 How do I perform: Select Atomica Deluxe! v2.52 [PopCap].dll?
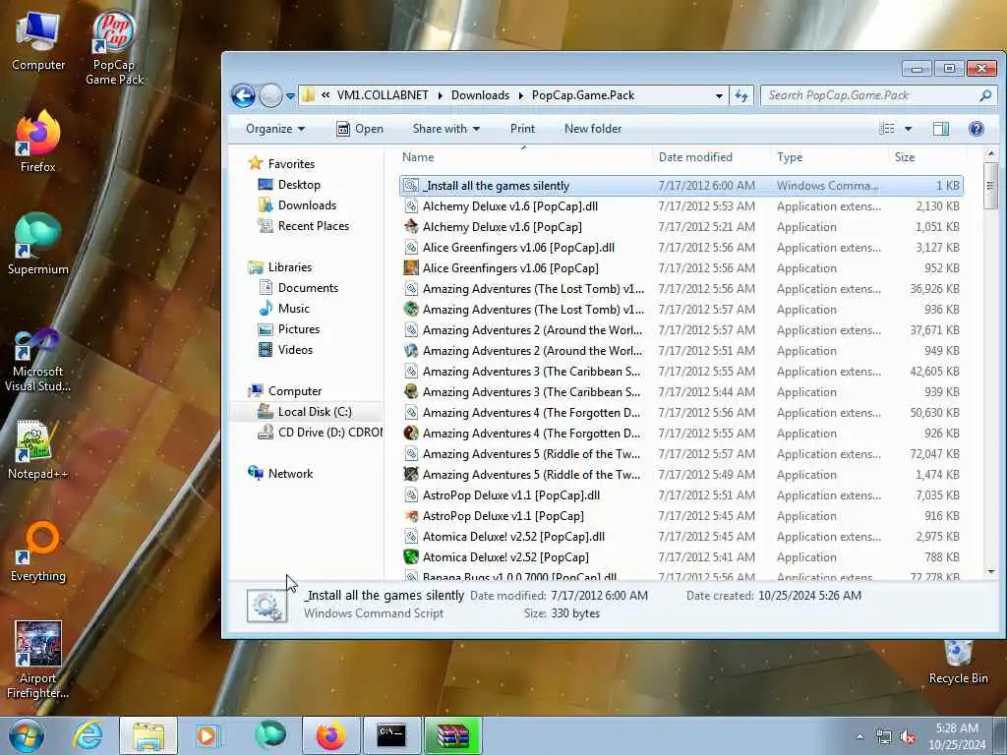(x=681, y=536)
